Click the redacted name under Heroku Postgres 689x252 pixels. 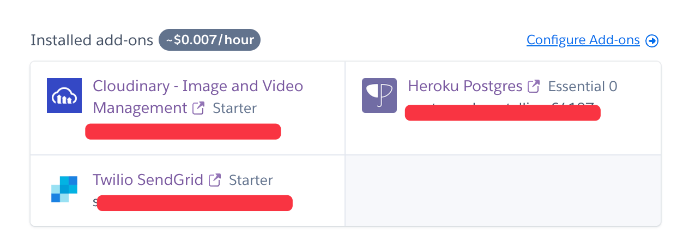click(x=503, y=113)
